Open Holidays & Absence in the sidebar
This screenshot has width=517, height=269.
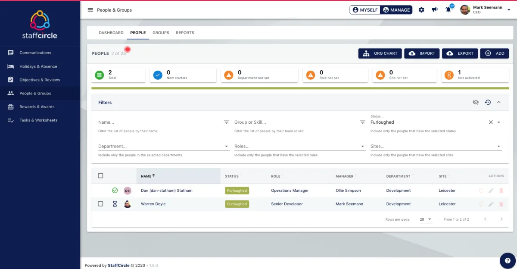pos(40,66)
